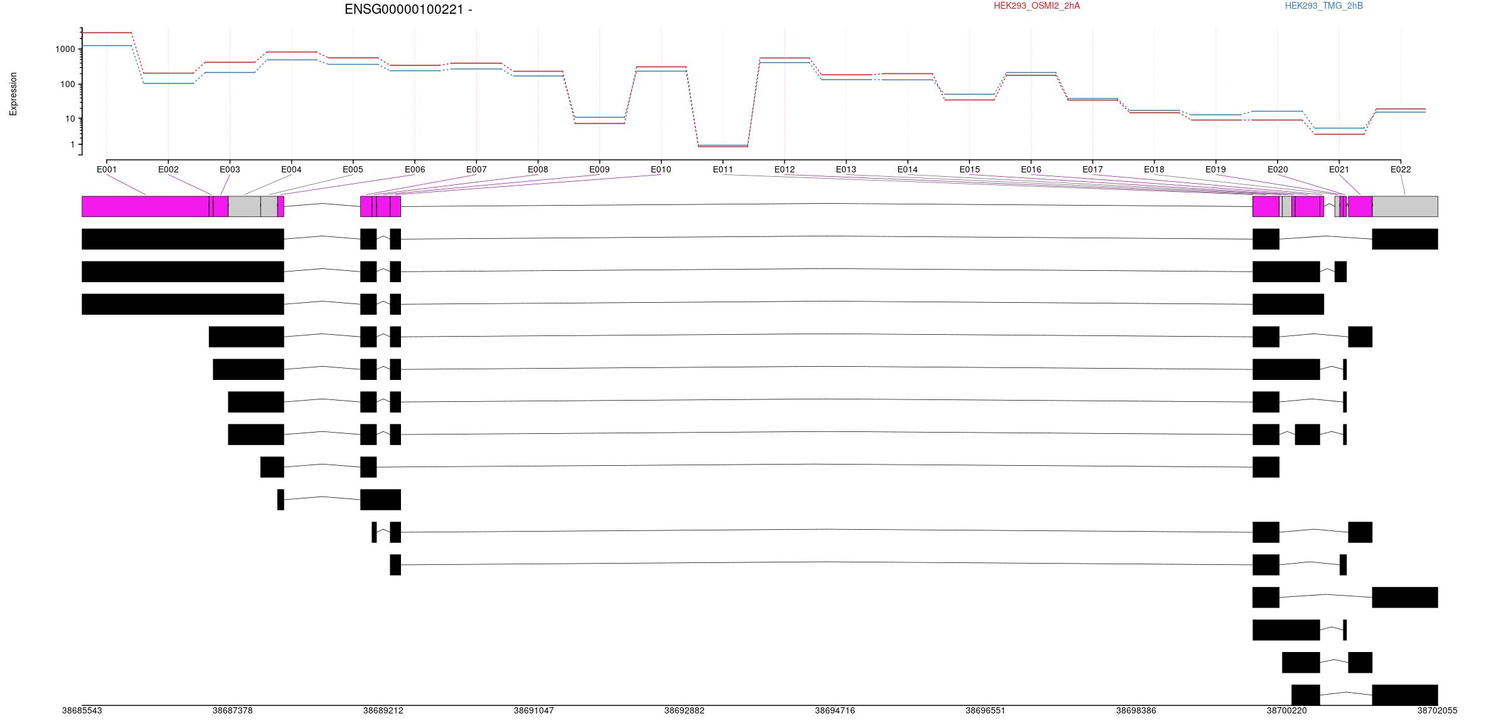
Task: Click exon label E015
Action: [969, 169]
